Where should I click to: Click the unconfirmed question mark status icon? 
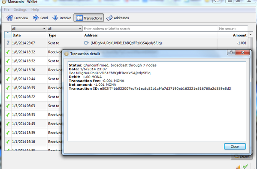point(8,43)
